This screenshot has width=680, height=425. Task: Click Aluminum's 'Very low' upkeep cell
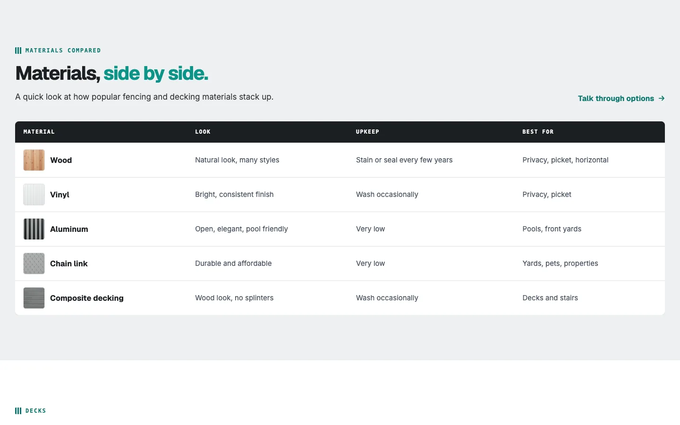[371, 229]
